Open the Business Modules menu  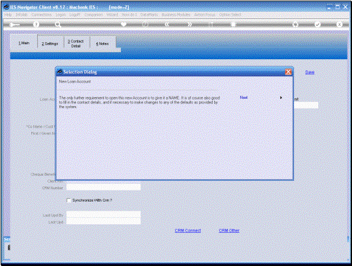point(176,14)
